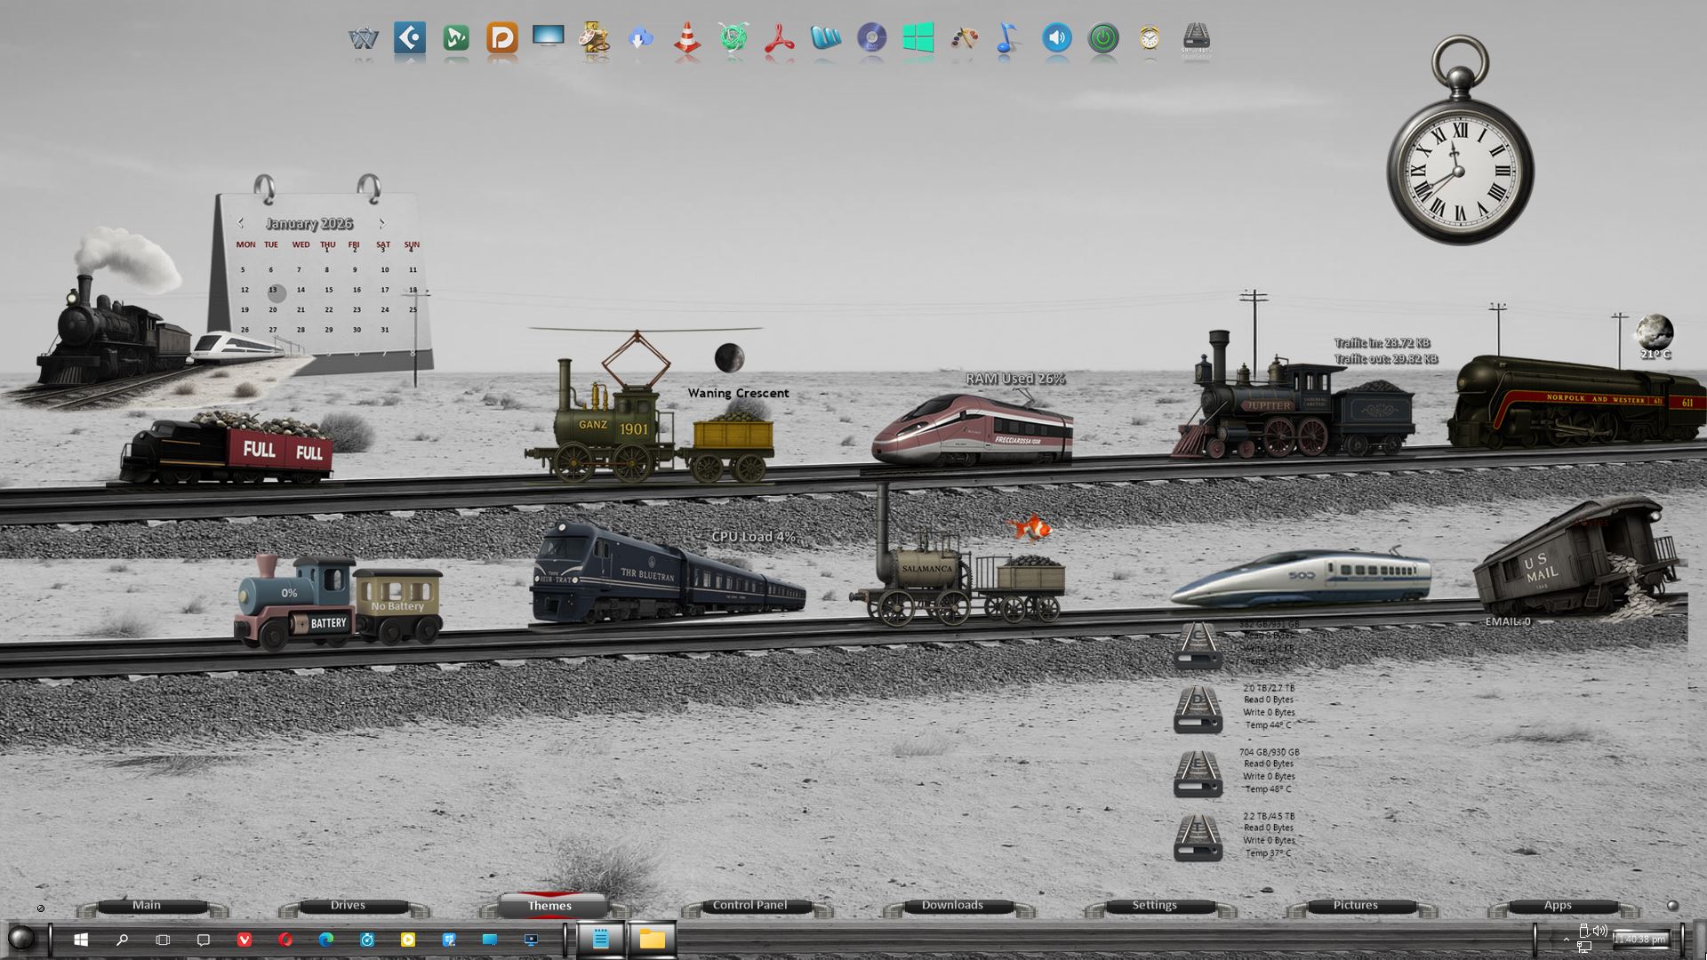Open the cloud download dock icon
1707x960 pixels.
pos(640,38)
